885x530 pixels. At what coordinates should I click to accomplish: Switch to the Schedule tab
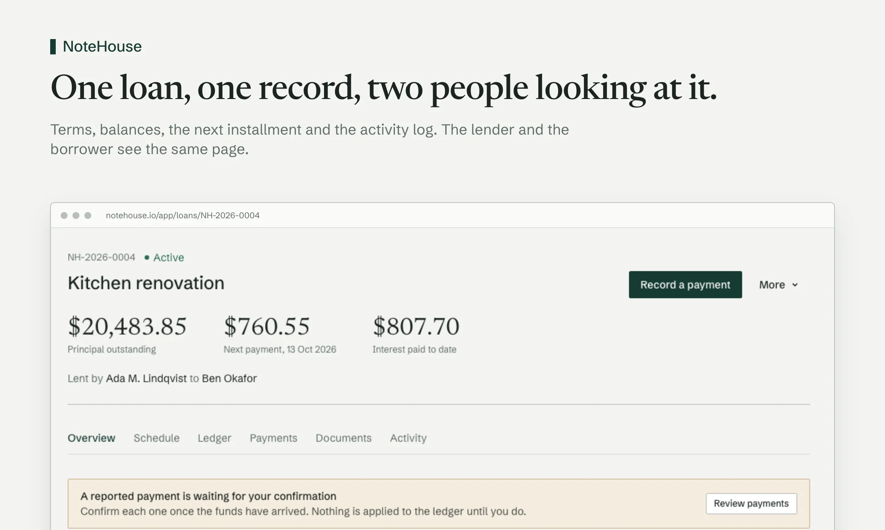(x=156, y=438)
